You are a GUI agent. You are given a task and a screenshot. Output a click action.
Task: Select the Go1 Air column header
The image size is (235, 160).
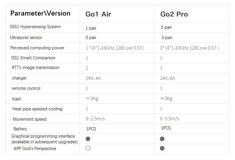coord(98,14)
